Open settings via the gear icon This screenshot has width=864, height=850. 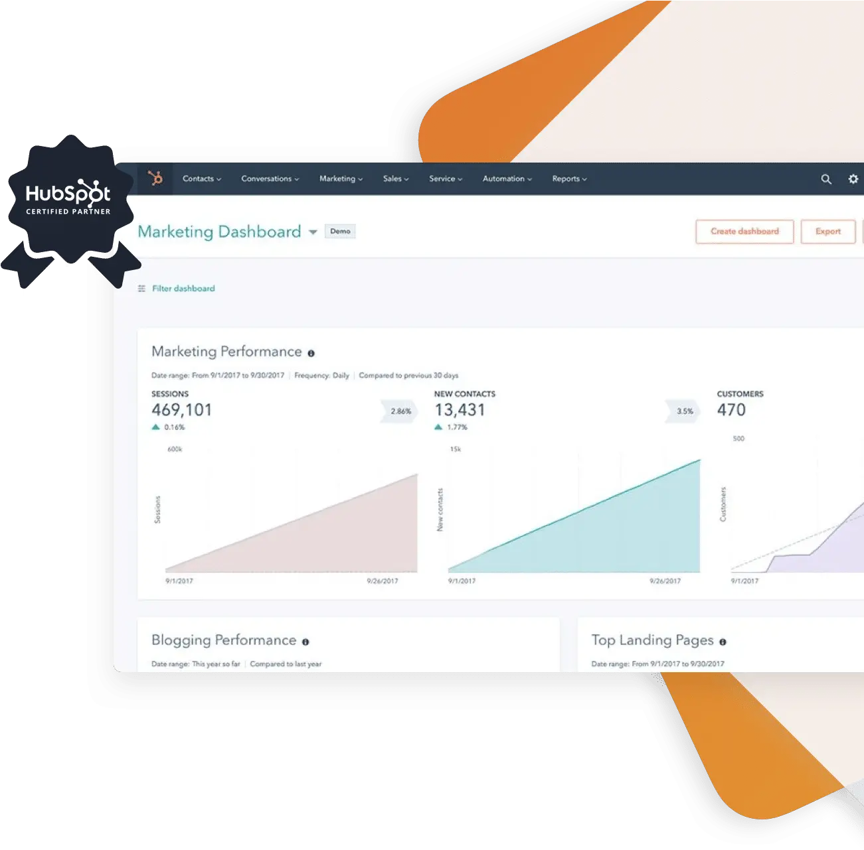coord(853,179)
